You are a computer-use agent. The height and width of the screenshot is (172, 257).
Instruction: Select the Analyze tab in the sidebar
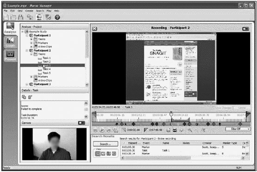10,28
